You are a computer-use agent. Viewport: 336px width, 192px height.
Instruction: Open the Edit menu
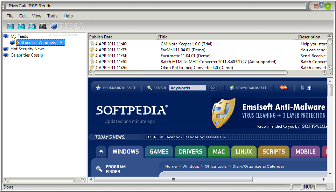pos(23,16)
